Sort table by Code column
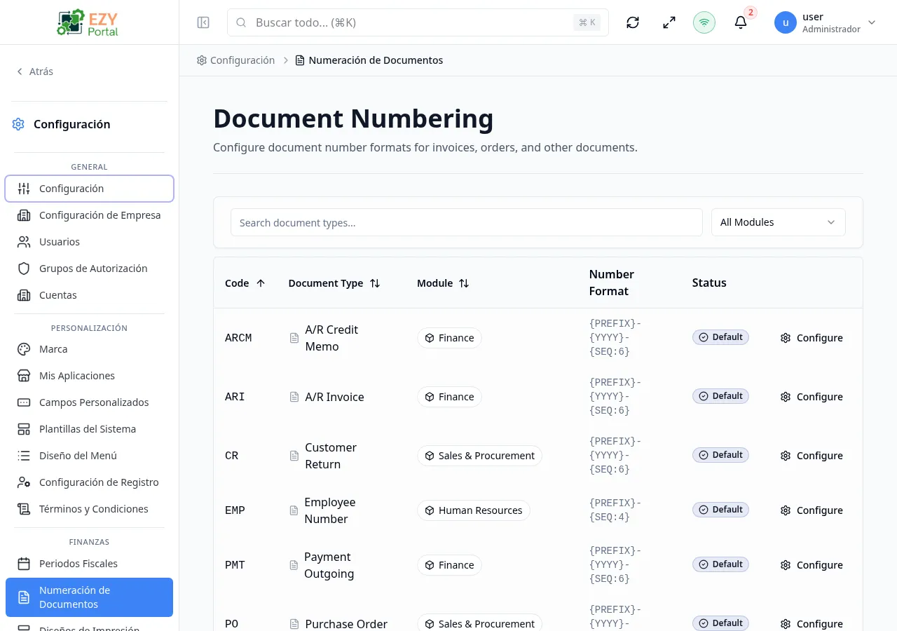The width and height of the screenshot is (897, 631). [245, 283]
